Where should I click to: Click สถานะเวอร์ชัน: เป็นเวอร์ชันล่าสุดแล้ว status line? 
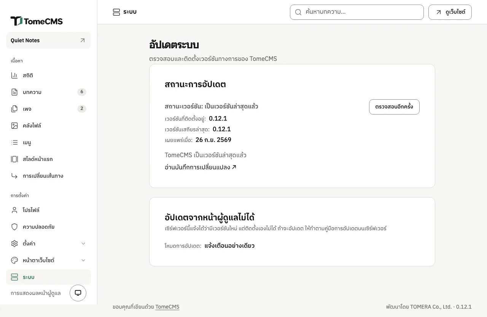coord(212,107)
